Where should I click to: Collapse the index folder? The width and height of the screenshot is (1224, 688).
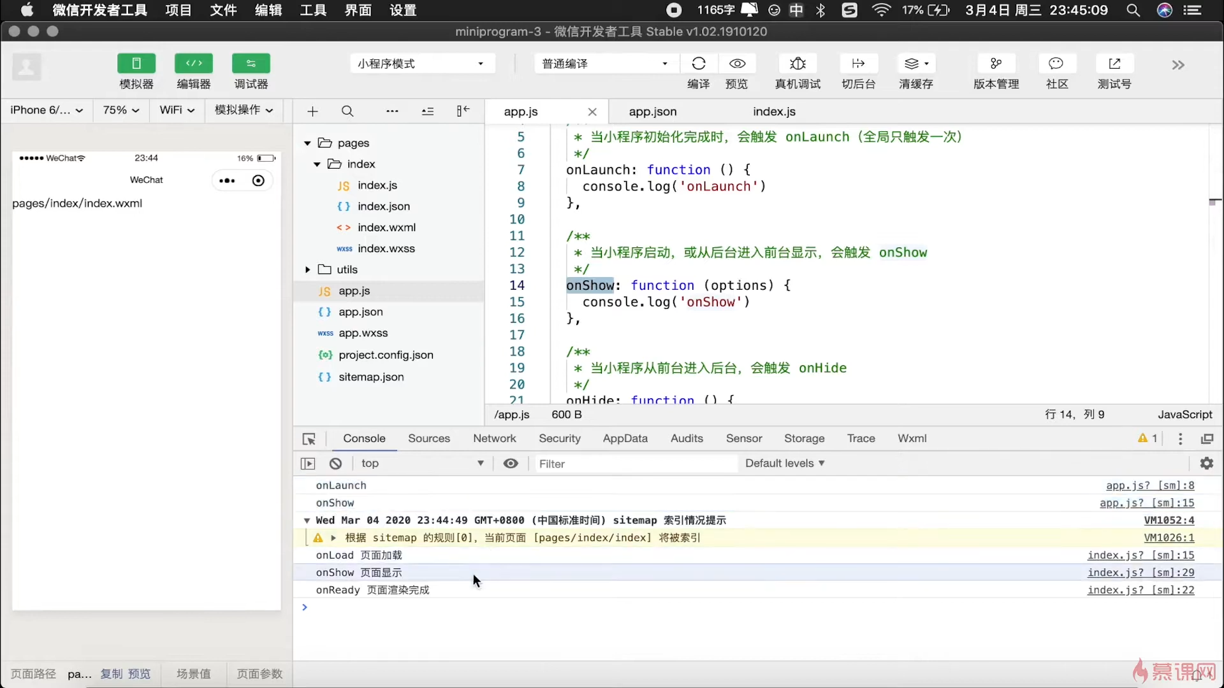[x=317, y=164]
